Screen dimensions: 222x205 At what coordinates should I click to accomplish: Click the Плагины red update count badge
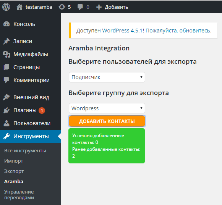(42, 110)
